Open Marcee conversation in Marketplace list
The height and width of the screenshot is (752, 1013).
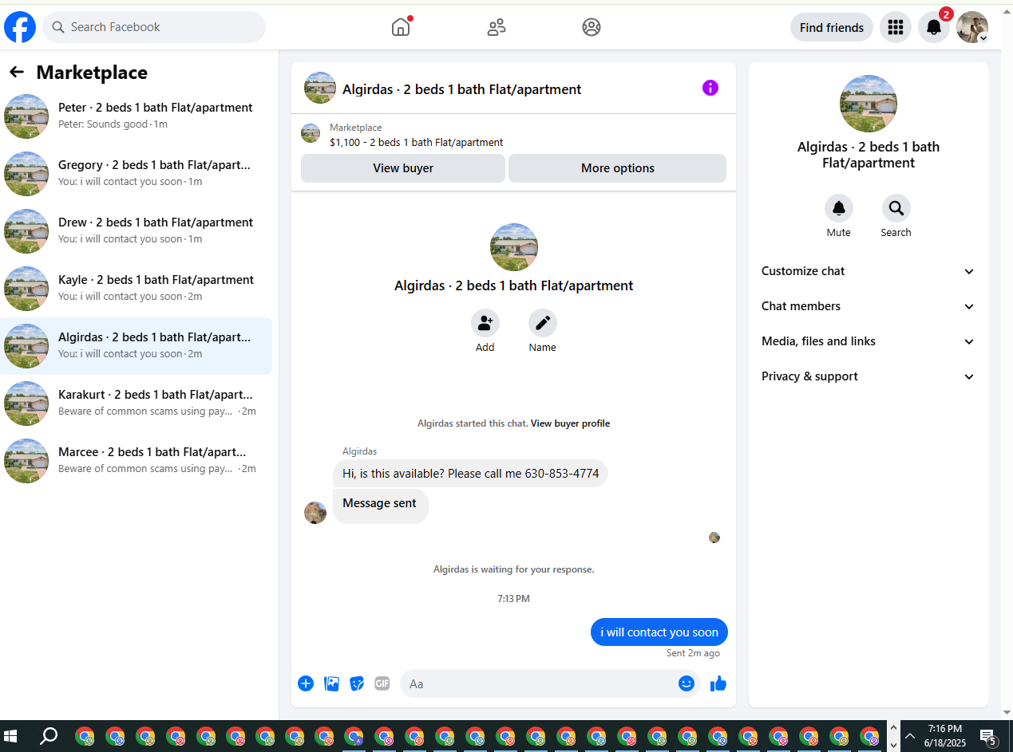coord(136,461)
